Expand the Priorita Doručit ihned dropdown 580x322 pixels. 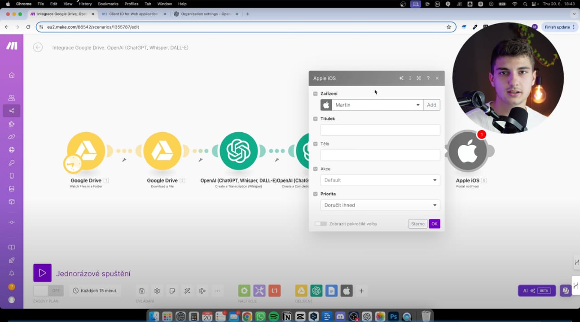coord(380,205)
